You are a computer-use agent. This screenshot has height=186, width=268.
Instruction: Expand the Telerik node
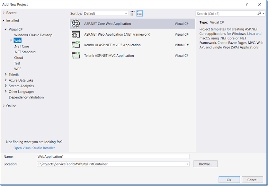pyautogui.click(x=6, y=74)
